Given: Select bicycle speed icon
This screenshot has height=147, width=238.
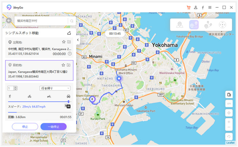Looking at the screenshot, I should (29, 96).
